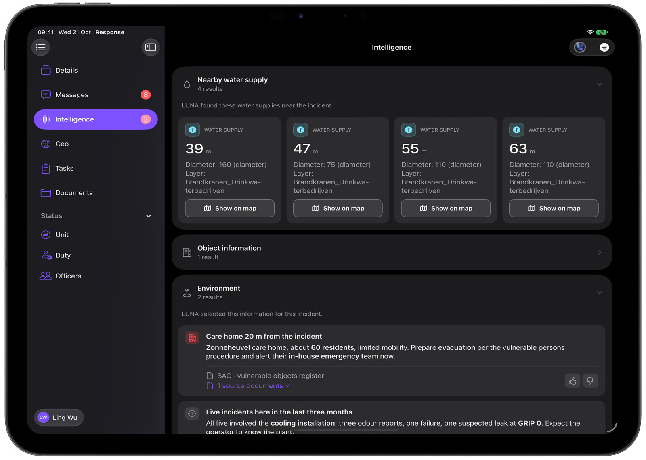Click the Environment location pin icon
This screenshot has width=646, height=460.
click(x=187, y=293)
